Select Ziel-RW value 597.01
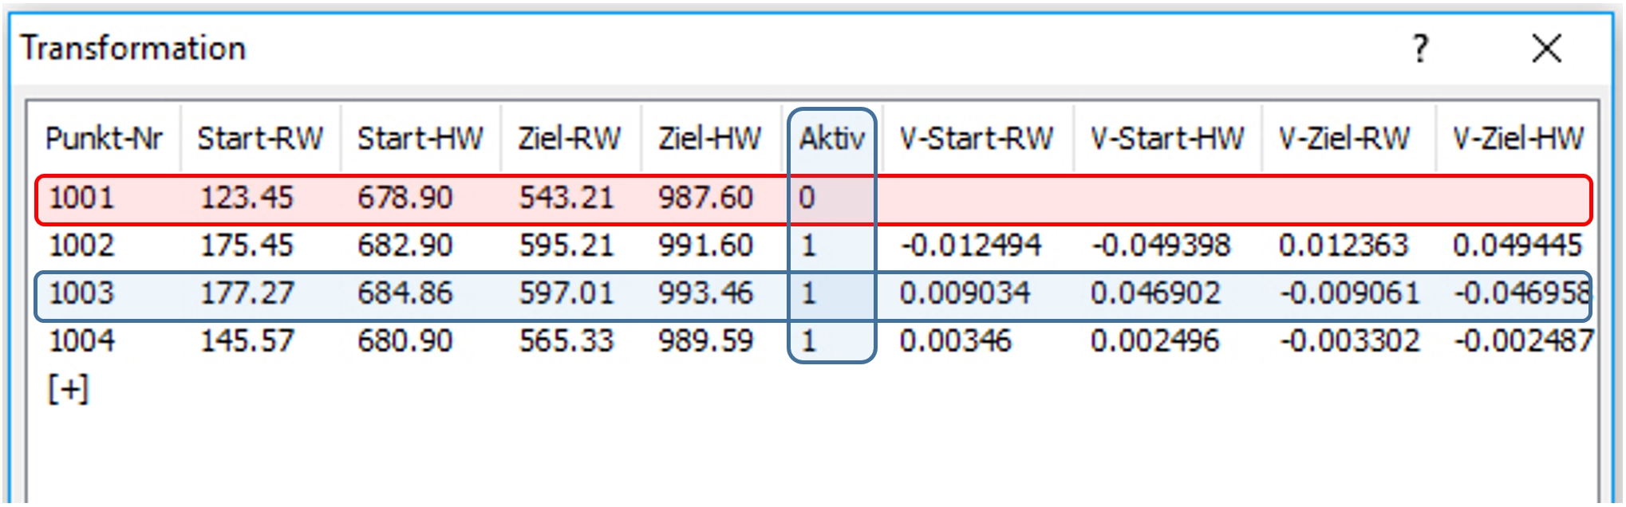This screenshot has height=507, width=1626. click(x=566, y=293)
